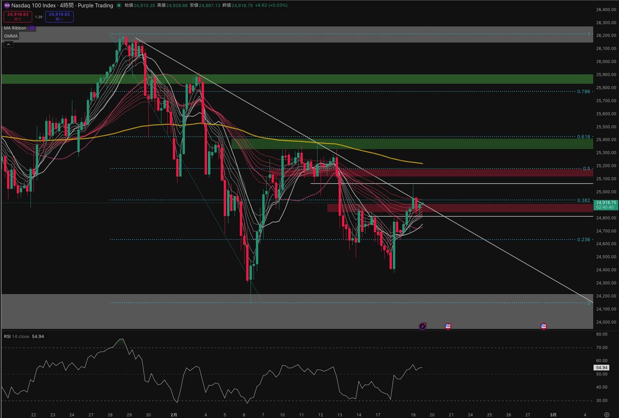This screenshot has width=619, height=418.
Task: Open US flag economic event near date 20
Action: click(x=448, y=326)
